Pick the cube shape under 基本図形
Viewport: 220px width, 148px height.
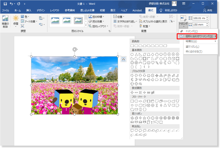173,58
